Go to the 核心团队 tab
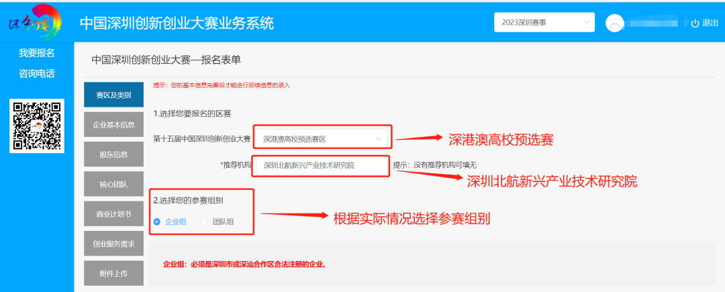 pyautogui.click(x=113, y=184)
